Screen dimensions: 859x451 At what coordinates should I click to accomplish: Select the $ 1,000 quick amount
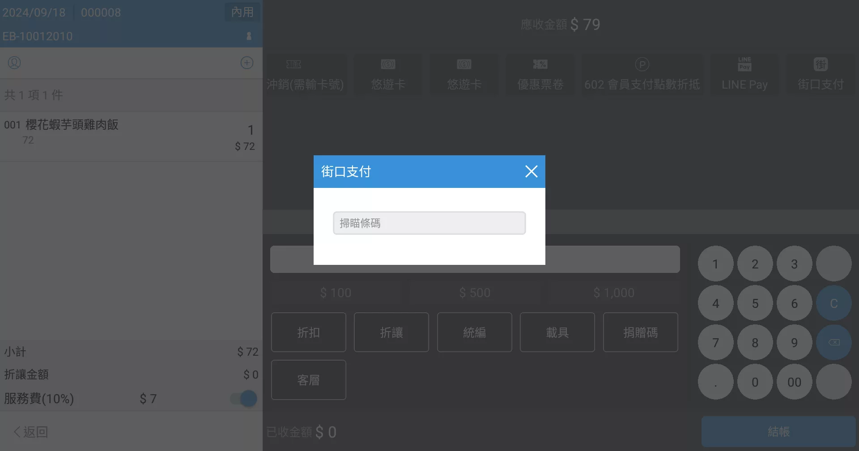click(x=614, y=293)
